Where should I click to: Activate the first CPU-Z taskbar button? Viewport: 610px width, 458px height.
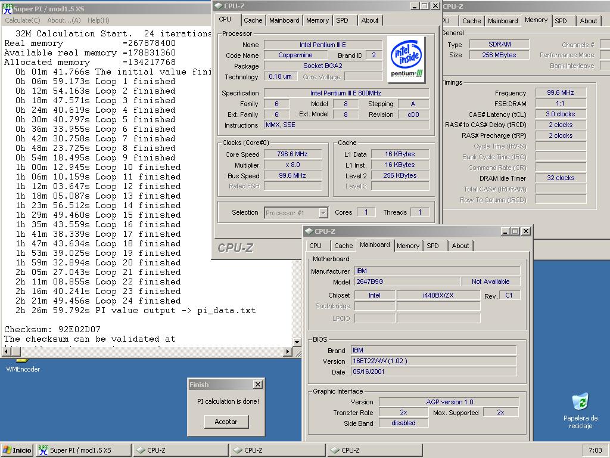(x=181, y=450)
